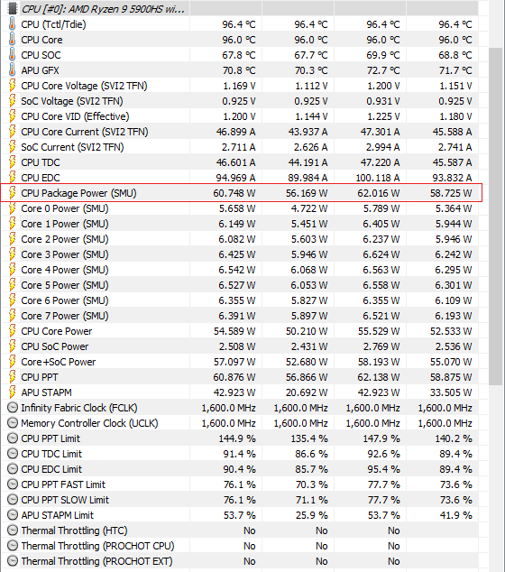The image size is (505, 572).
Task: Click lightning icon beside Core 3 Power
Action: point(12,254)
